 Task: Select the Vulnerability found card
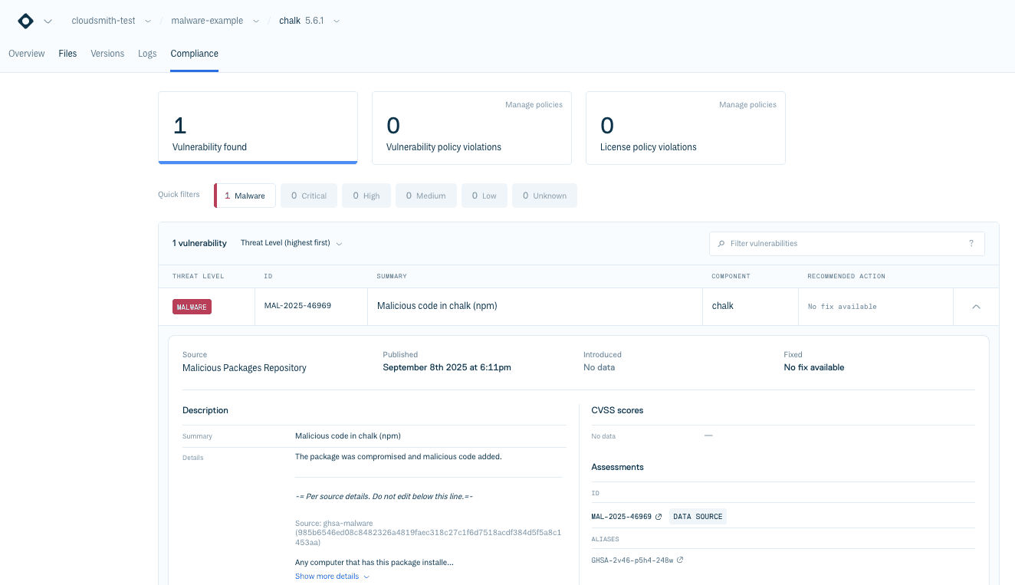pyautogui.click(x=258, y=128)
